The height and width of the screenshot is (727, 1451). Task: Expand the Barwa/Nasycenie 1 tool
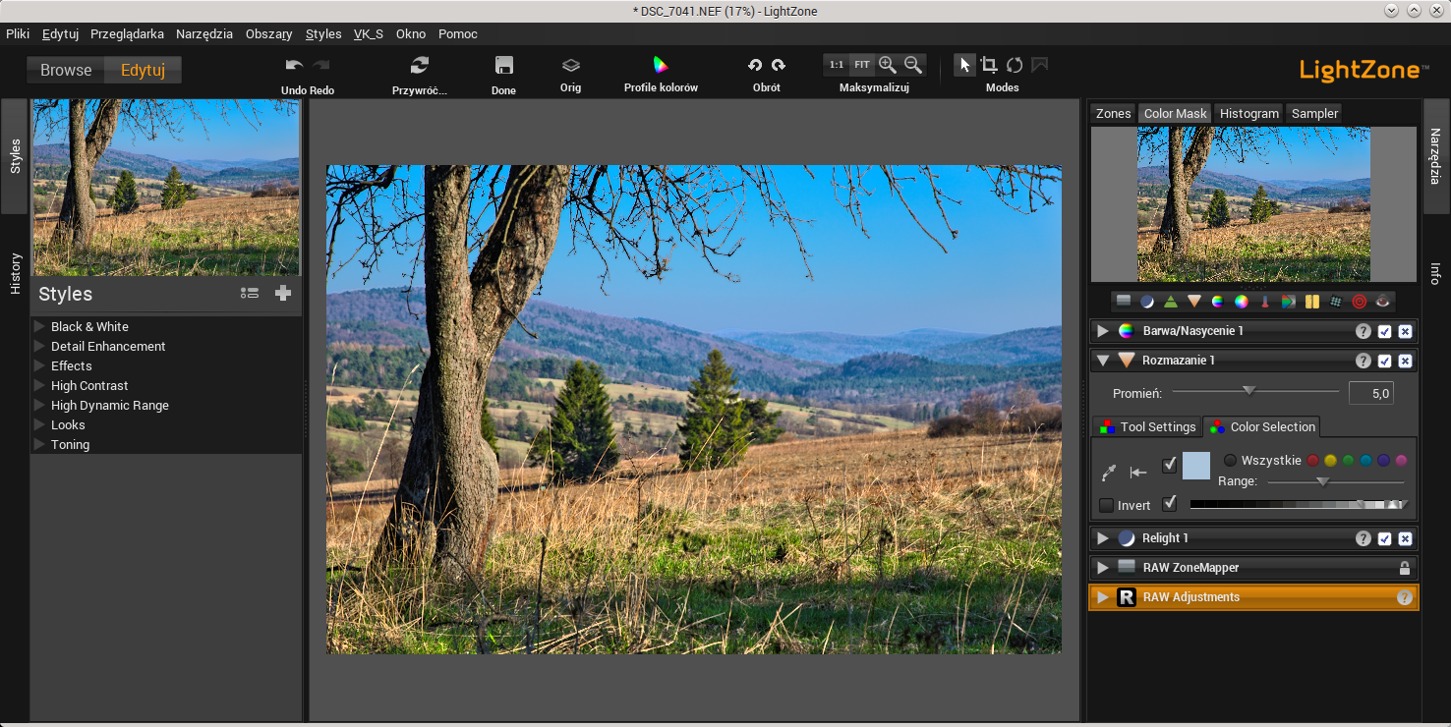tap(1103, 331)
